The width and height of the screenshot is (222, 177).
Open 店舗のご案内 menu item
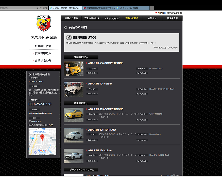(x=71, y=18)
